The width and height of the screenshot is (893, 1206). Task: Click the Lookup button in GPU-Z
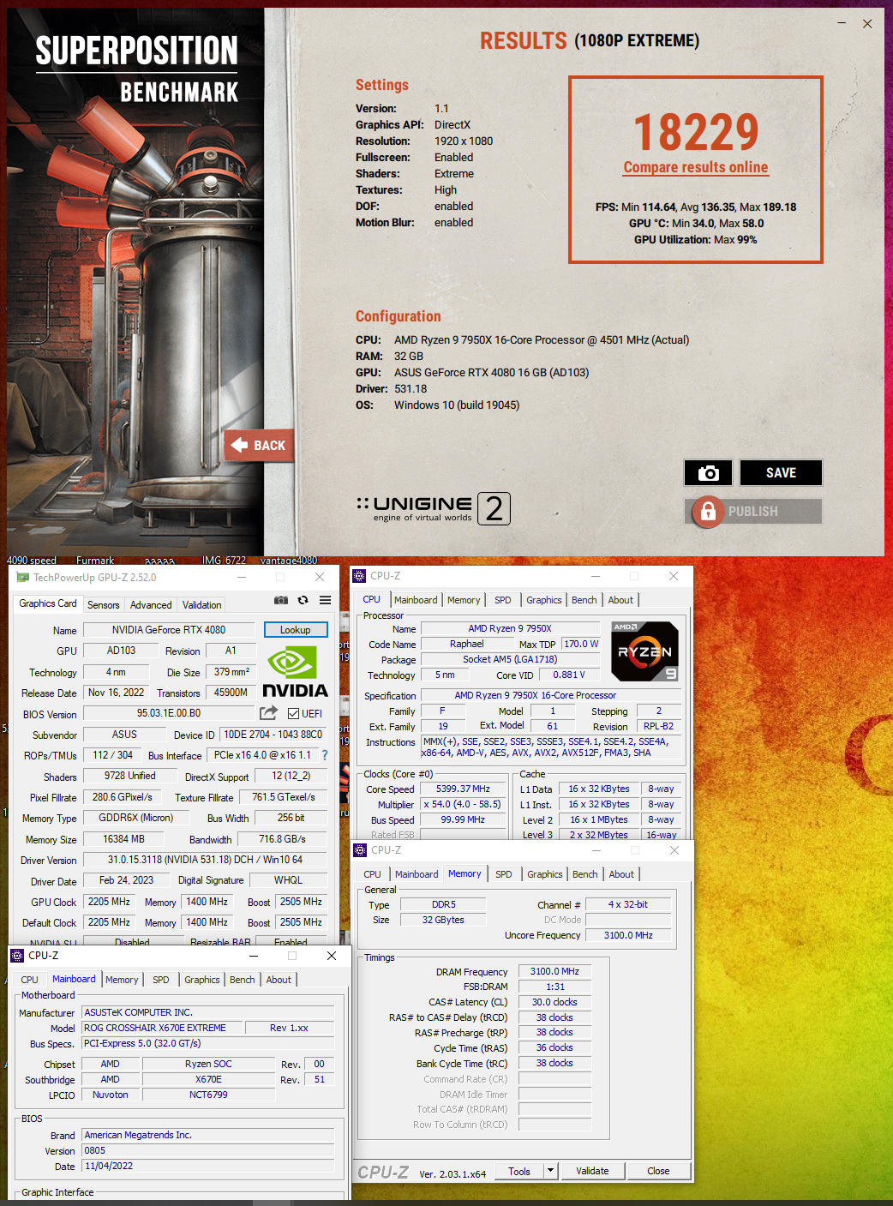(x=295, y=630)
